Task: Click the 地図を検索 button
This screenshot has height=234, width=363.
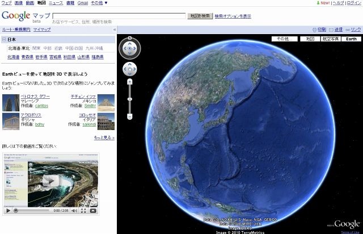Action: pos(200,16)
